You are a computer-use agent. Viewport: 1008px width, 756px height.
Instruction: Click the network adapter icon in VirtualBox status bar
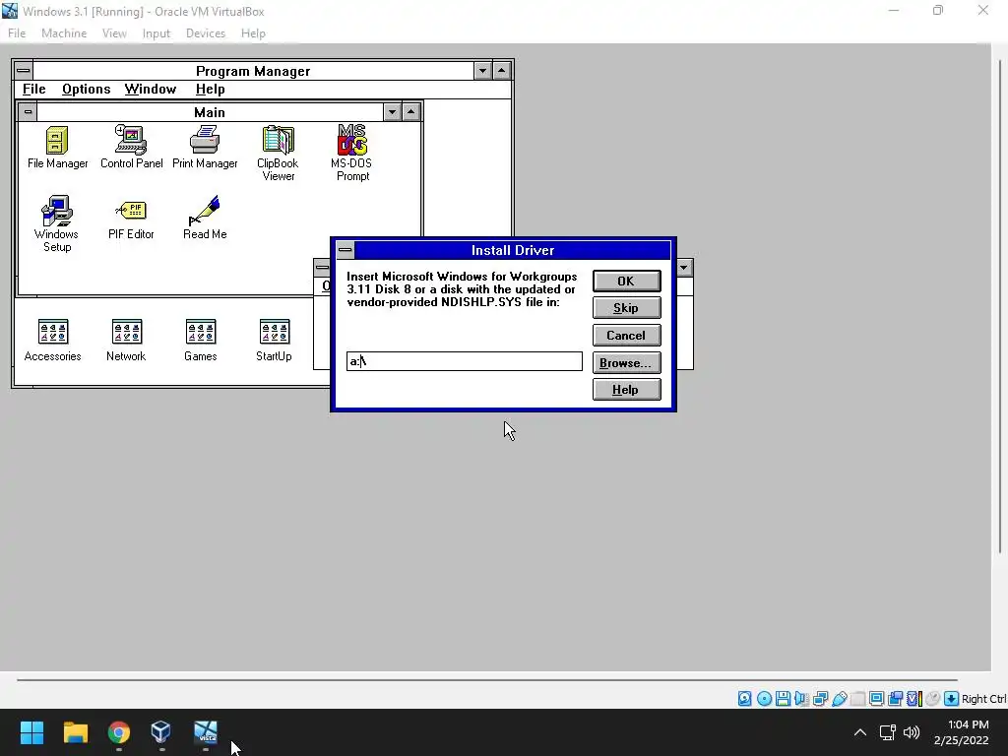[820, 699]
